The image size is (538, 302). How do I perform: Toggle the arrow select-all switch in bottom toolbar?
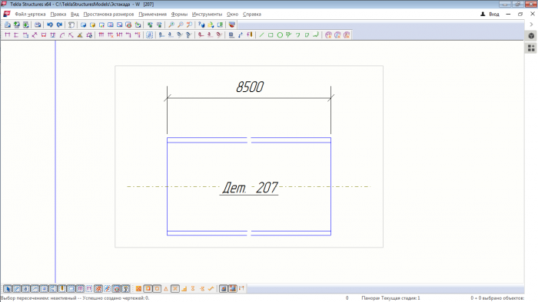[x=8, y=289]
